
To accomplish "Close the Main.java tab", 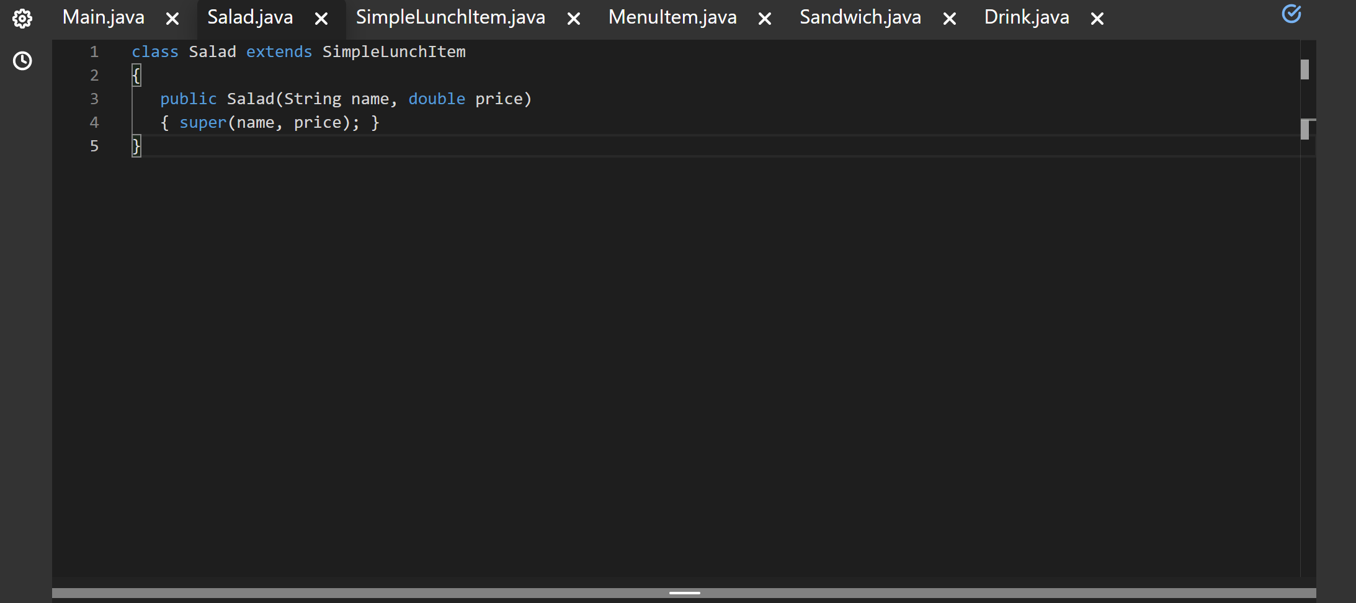I will (x=171, y=19).
